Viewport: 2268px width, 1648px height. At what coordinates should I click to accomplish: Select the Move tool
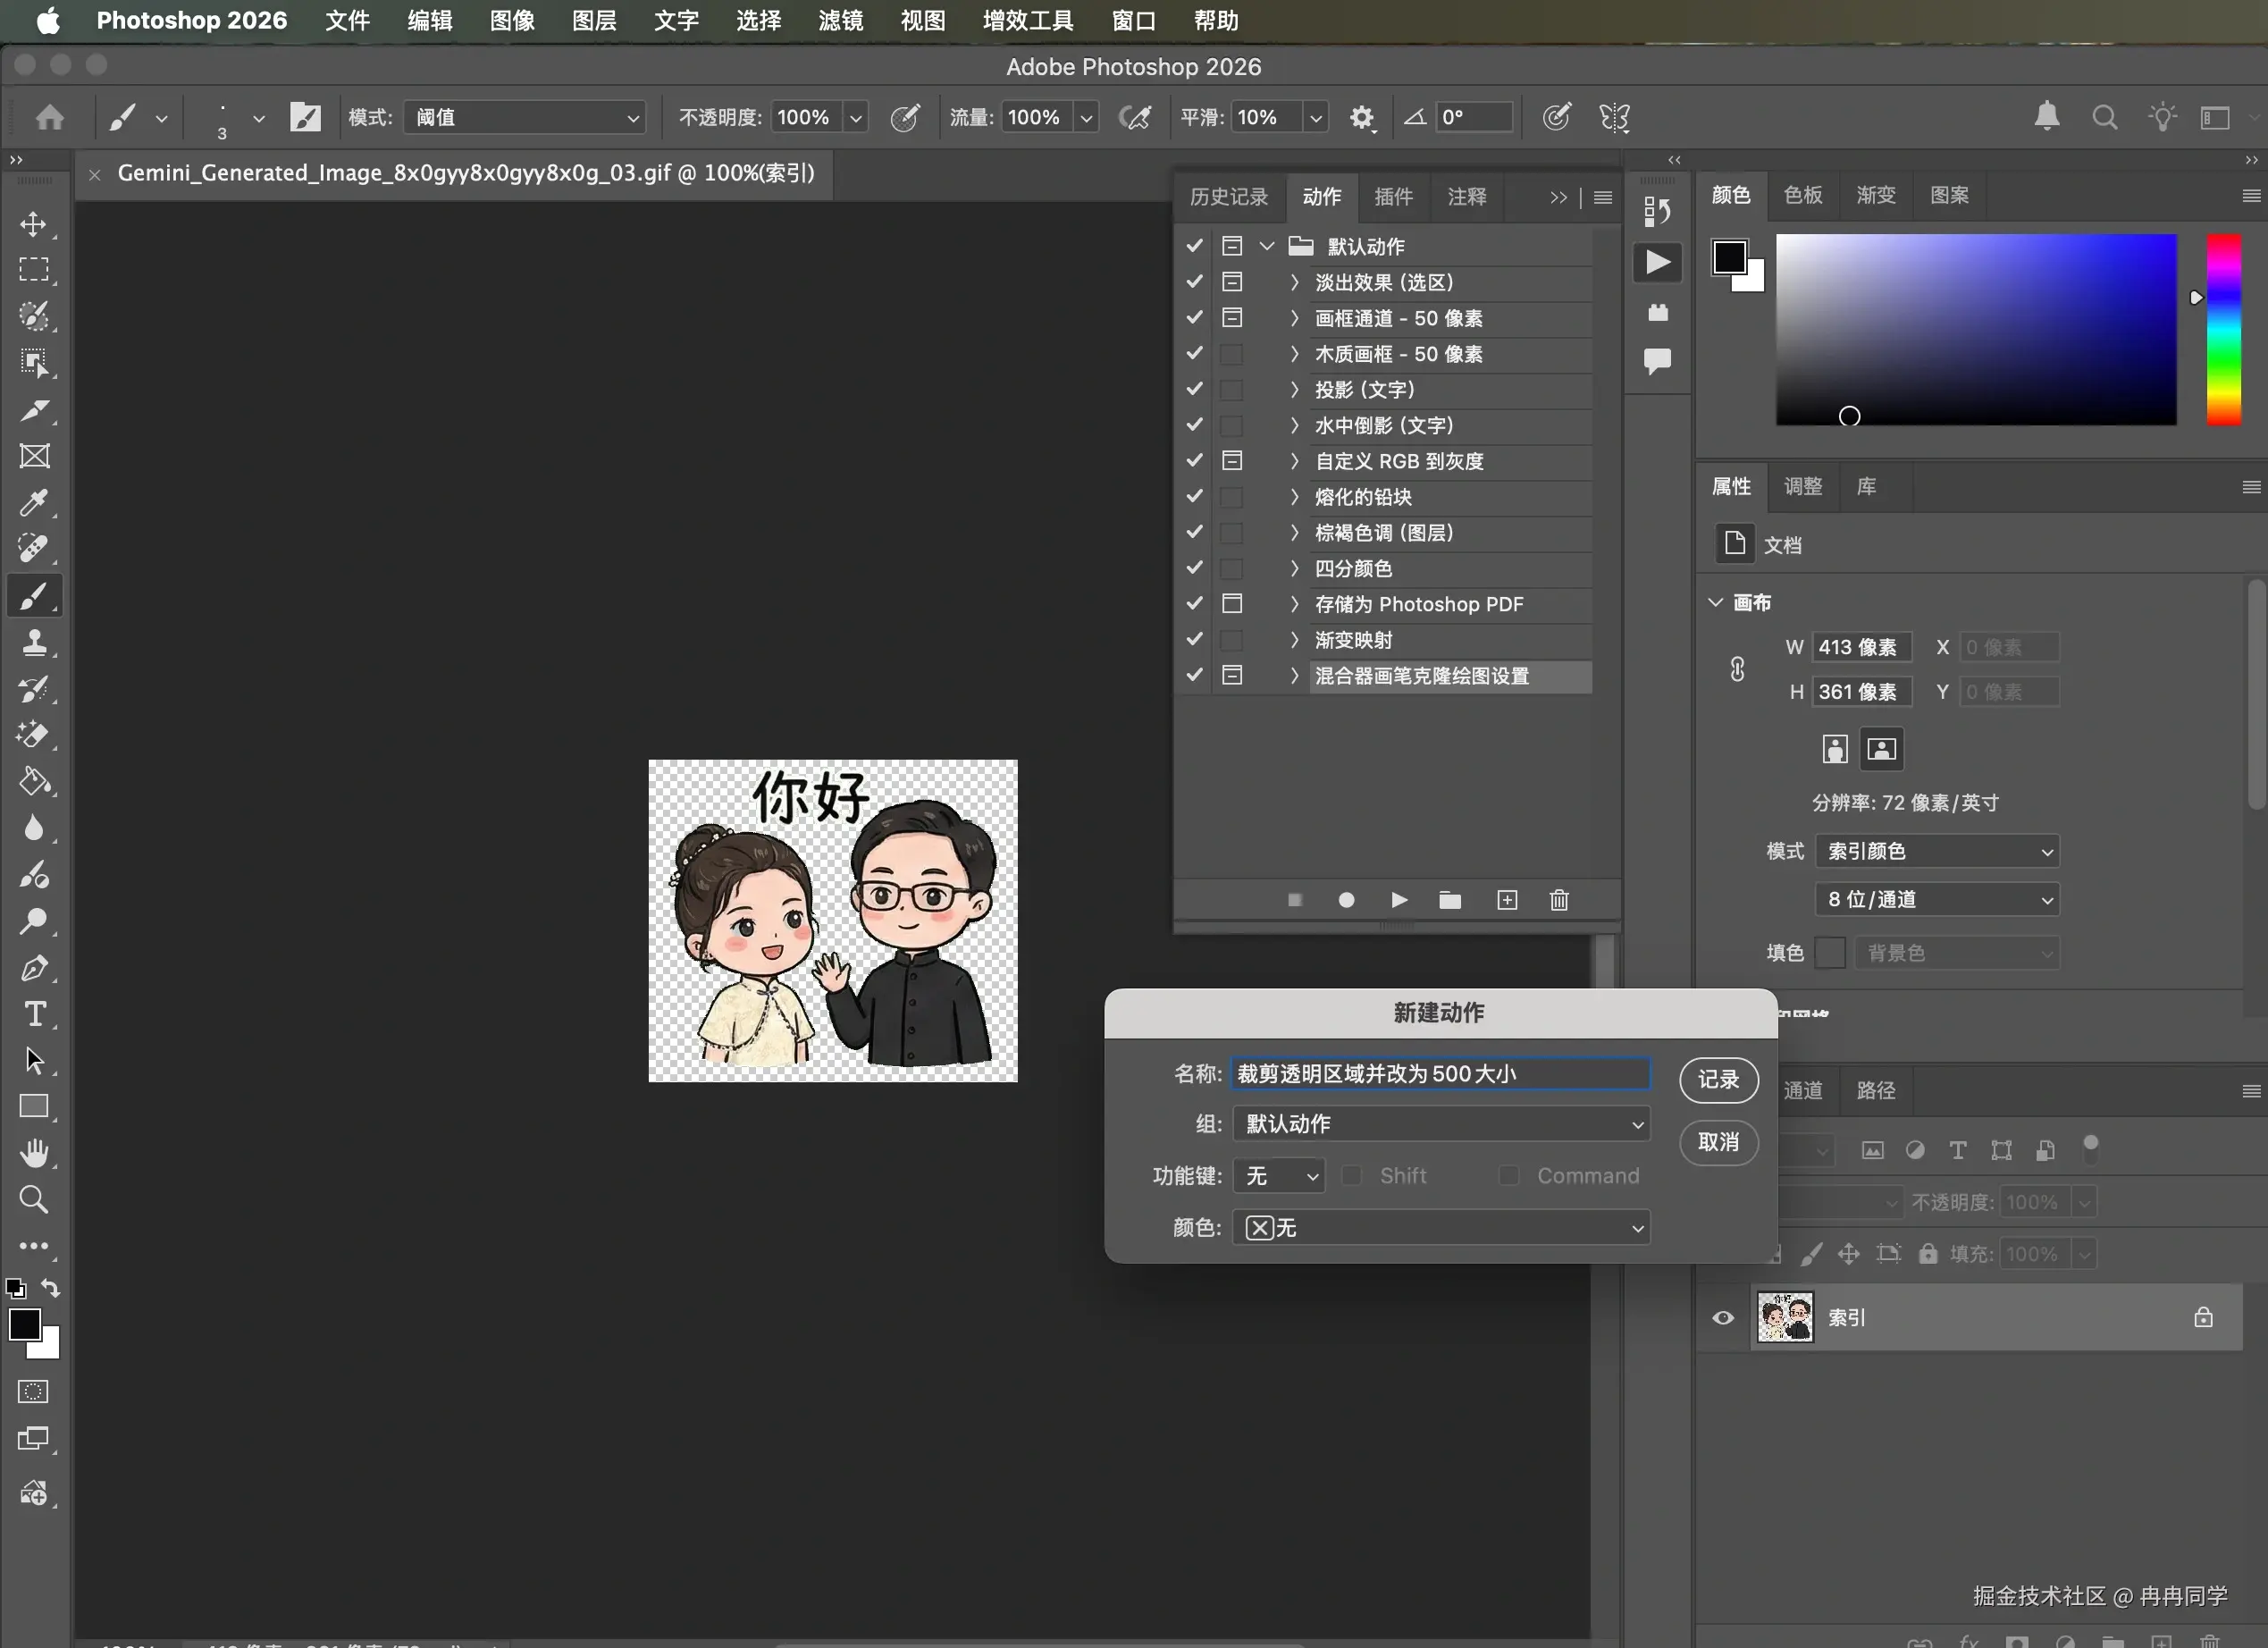coord(34,223)
